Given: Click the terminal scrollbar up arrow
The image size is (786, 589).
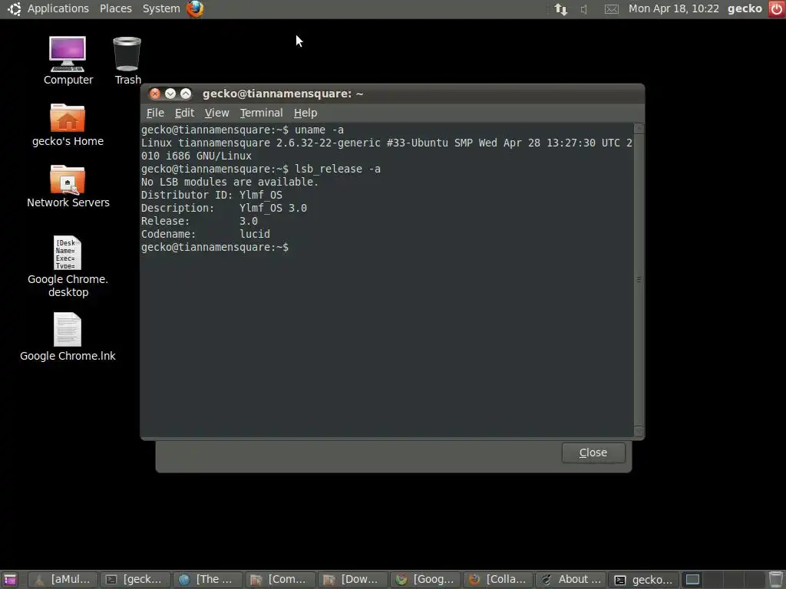Looking at the screenshot, I should [639, 128].
